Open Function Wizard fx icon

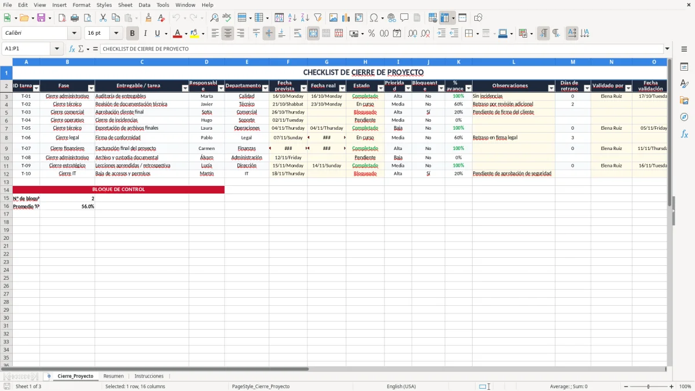[x=72, y=49]
